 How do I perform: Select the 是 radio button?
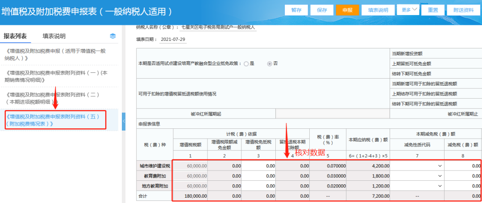point(246,64)
